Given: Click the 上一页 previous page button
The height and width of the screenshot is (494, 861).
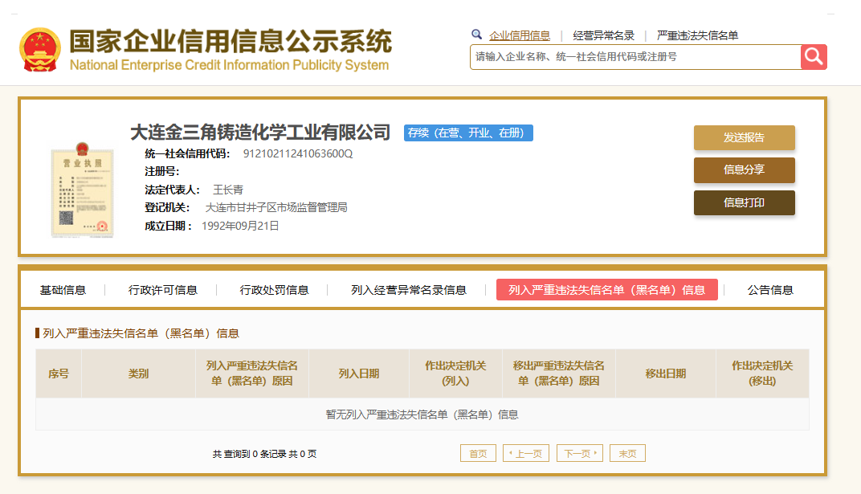Looking at the screenshot, I should coord(525,453).
